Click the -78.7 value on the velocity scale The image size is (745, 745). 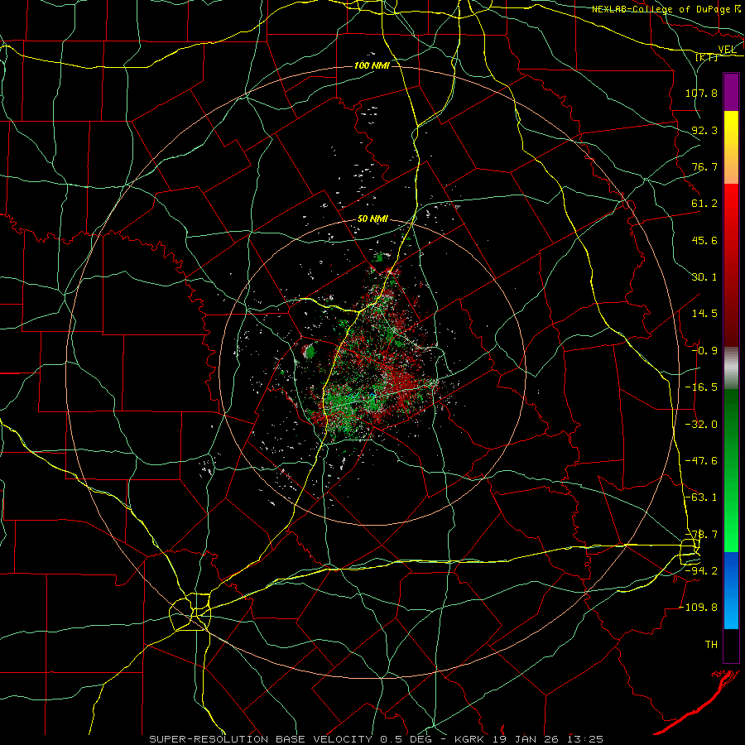tap(701, 535)
